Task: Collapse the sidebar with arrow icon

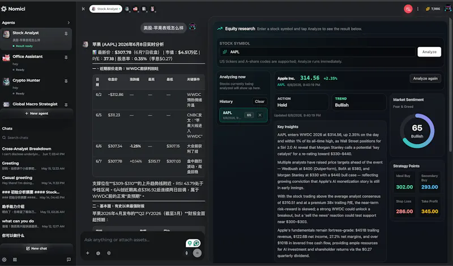Action: tap(83, 9)
